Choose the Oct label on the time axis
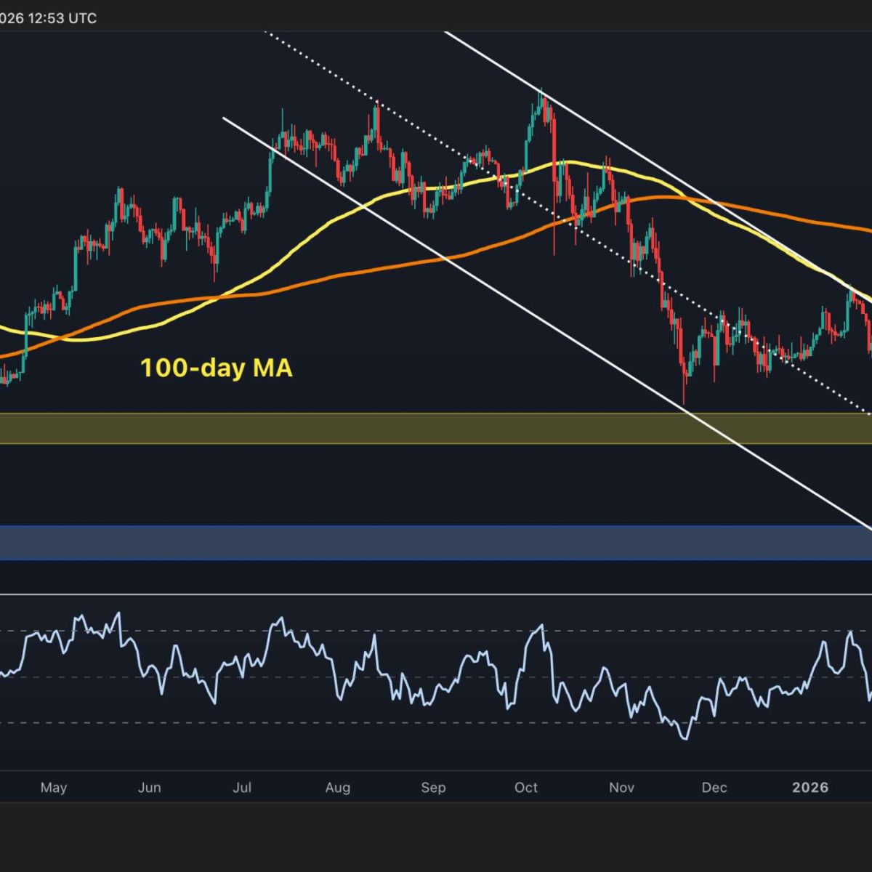This screenshot has height=872, width=872. point(526,788)
